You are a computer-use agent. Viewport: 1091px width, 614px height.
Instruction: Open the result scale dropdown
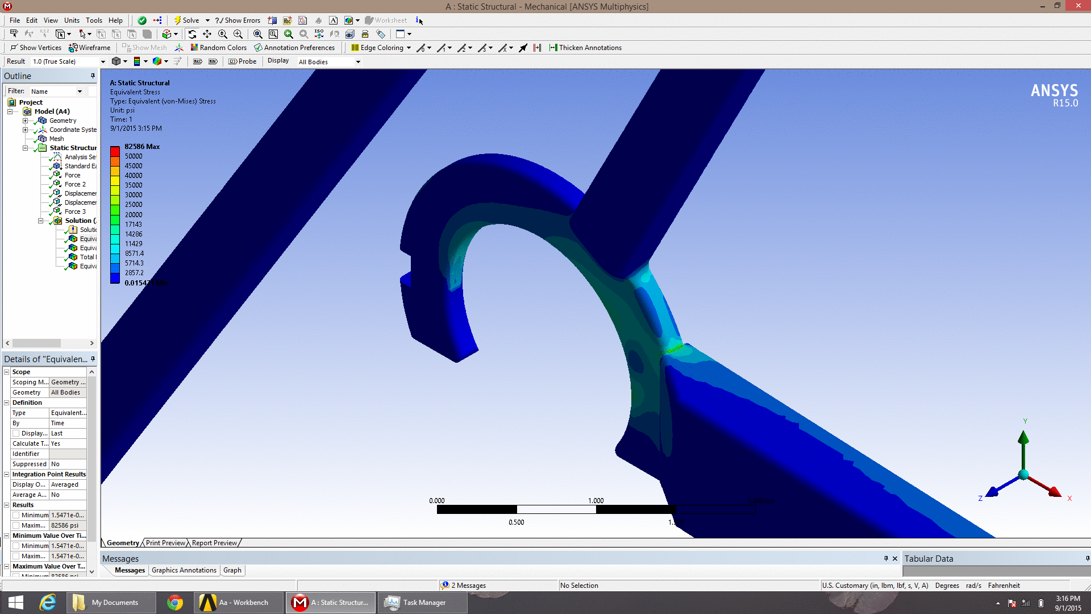coord(103,61)
